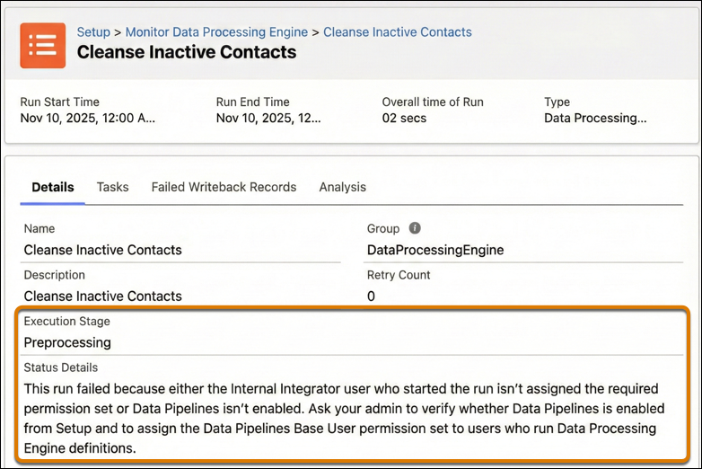Click the orange list icon in header
The image size is (702, 469).
tap(42, 45)
